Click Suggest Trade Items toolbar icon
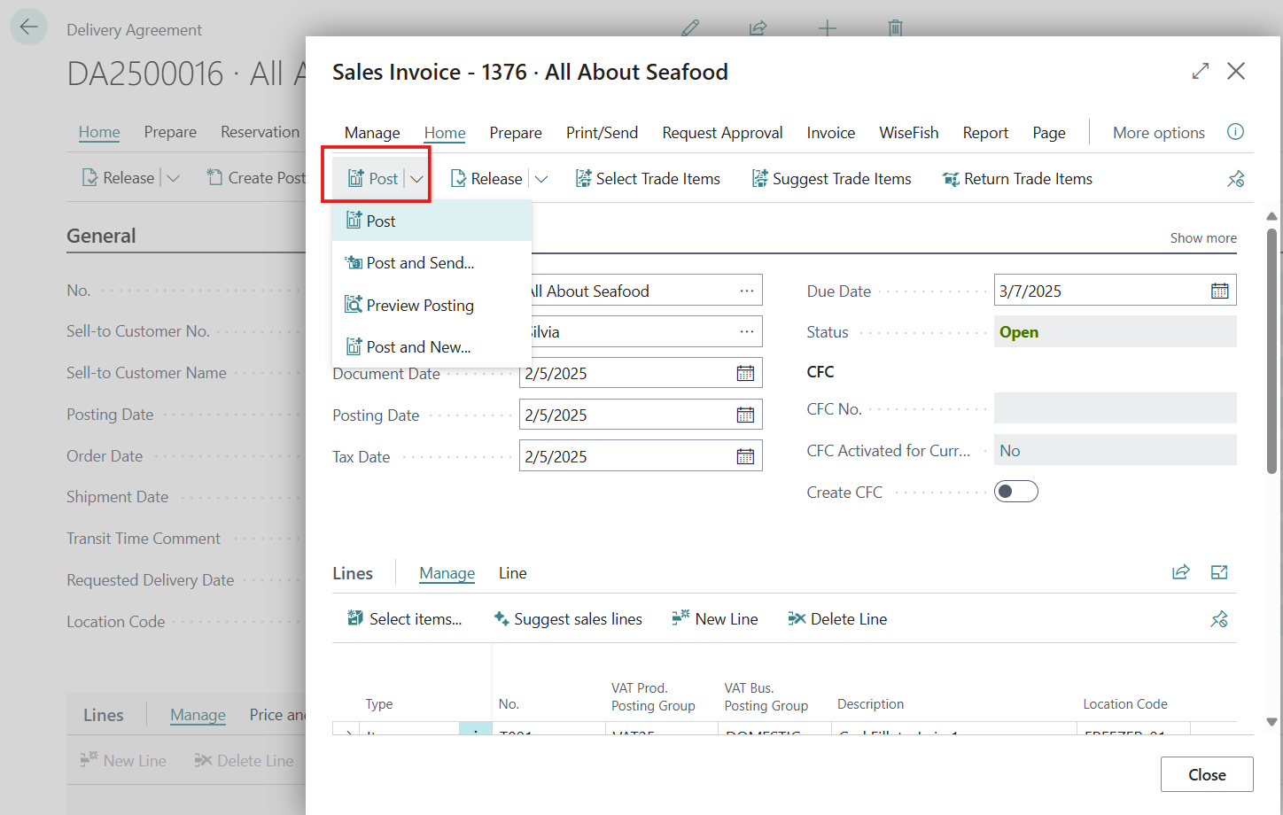The width and height of the screenshot is (1283, 815). (x=760, y=179)
